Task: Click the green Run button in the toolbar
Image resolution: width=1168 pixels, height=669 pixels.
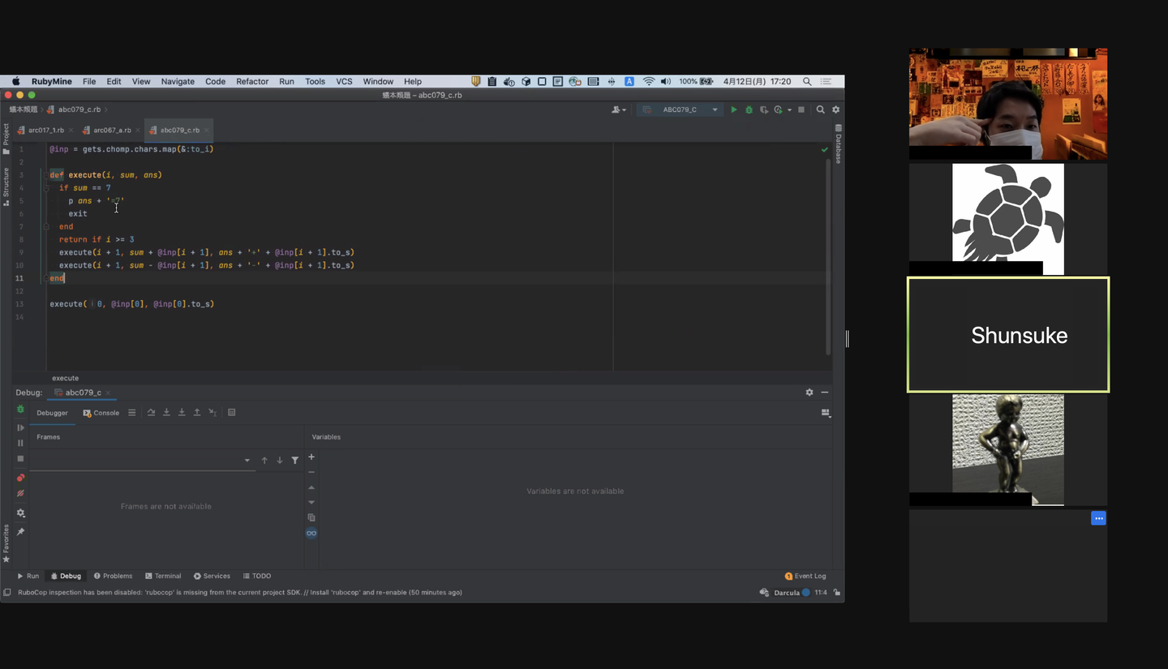Action: (733, 109)
